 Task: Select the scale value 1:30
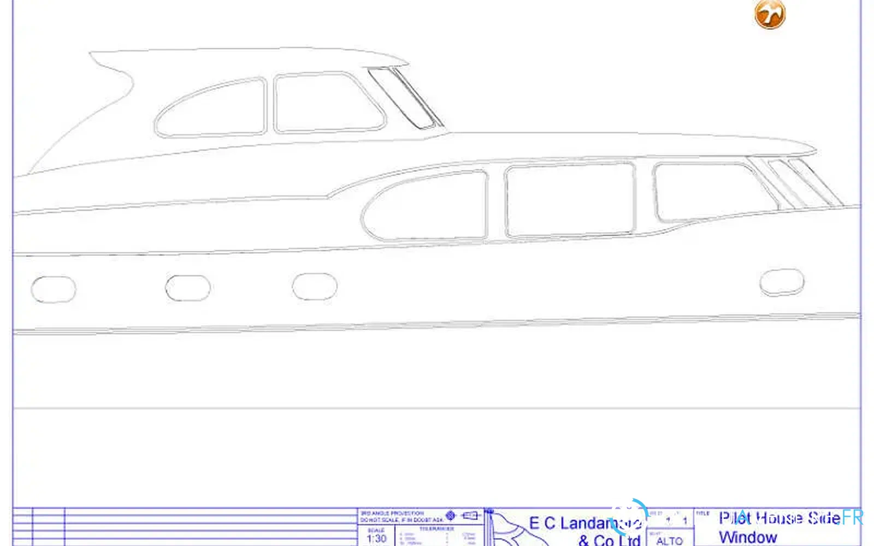coord(377,539)
